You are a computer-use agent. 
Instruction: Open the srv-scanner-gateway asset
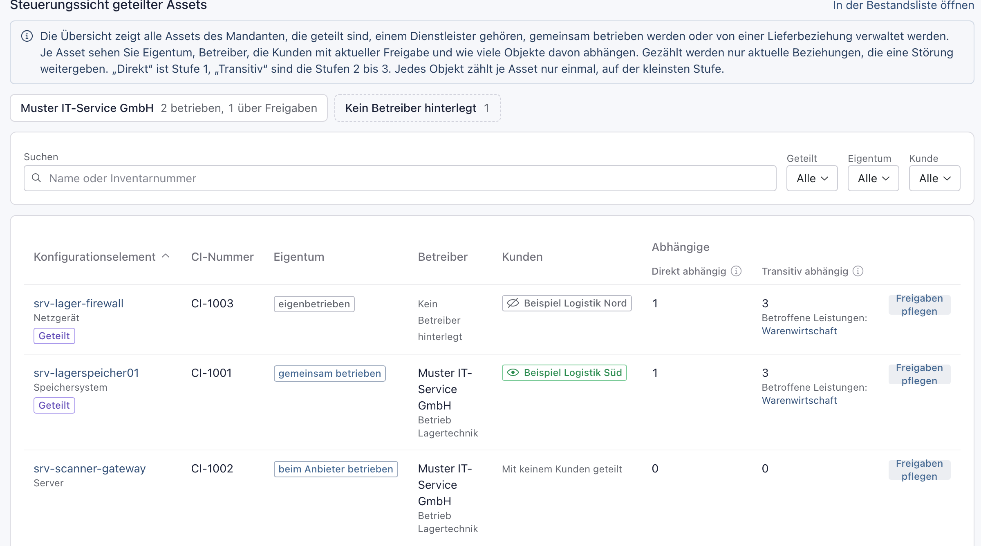[90, 468]
